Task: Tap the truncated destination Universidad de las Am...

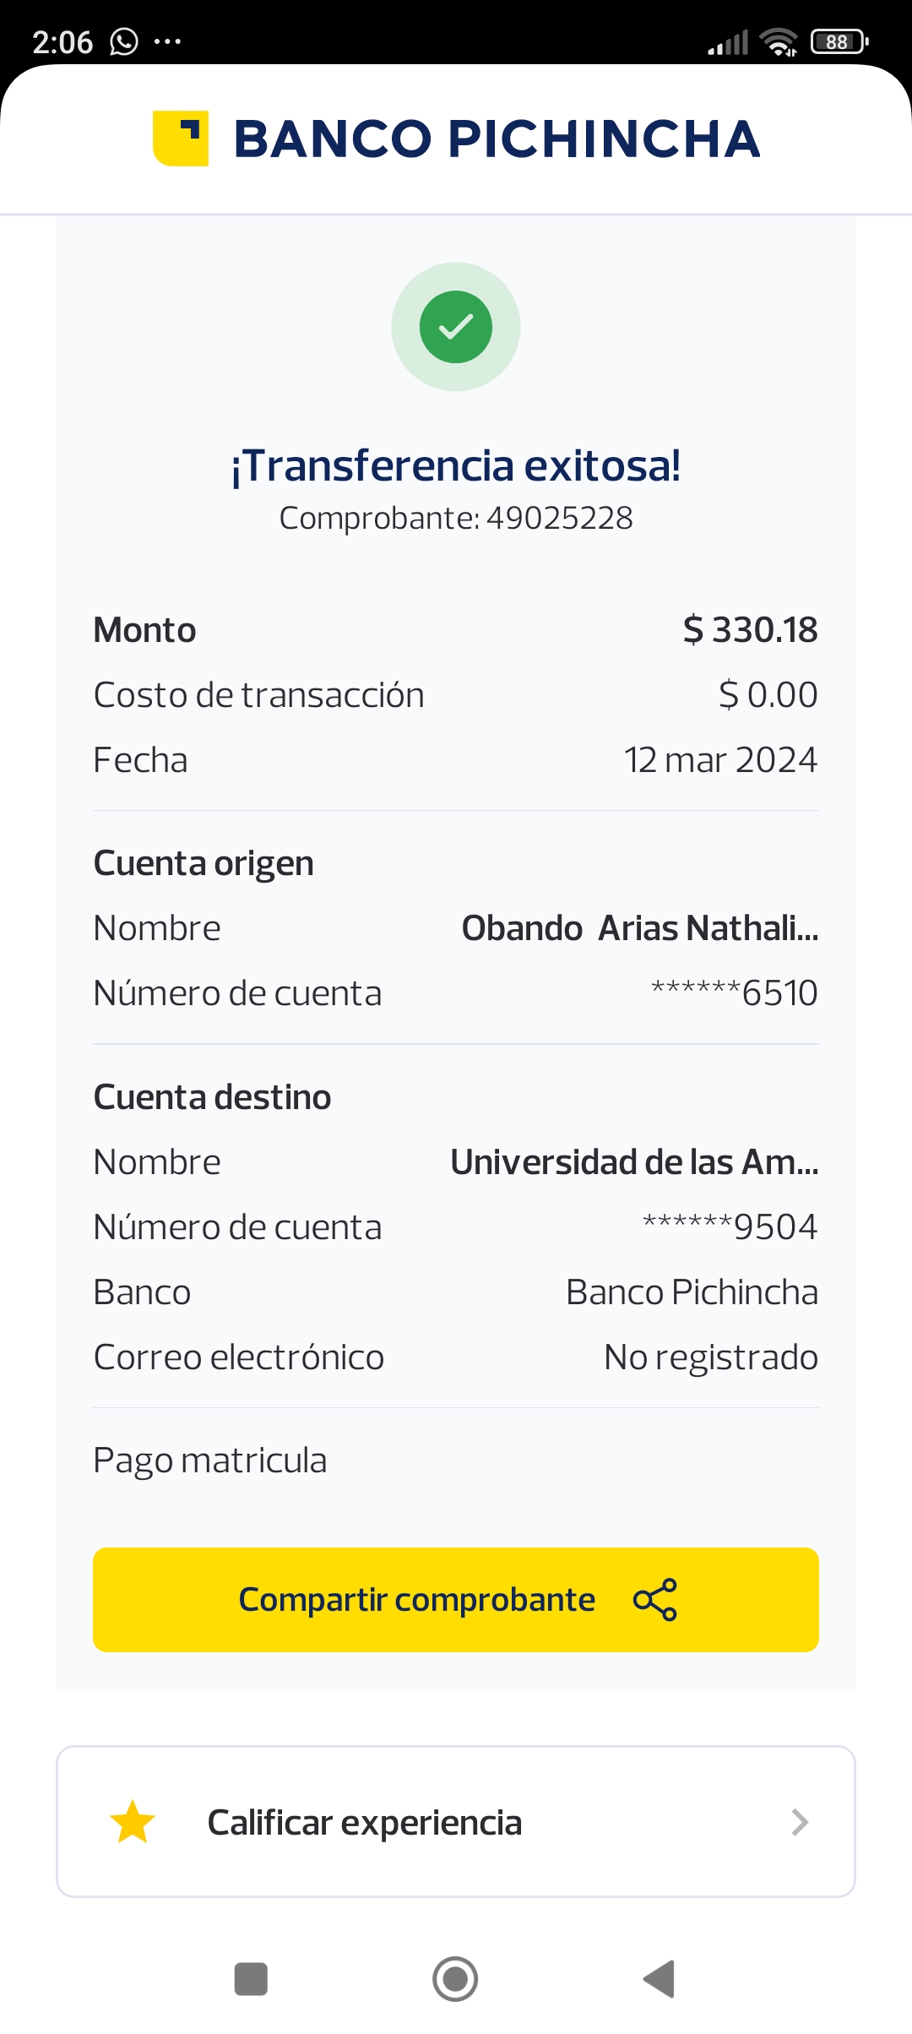Action: click(x=634, y=1162)
